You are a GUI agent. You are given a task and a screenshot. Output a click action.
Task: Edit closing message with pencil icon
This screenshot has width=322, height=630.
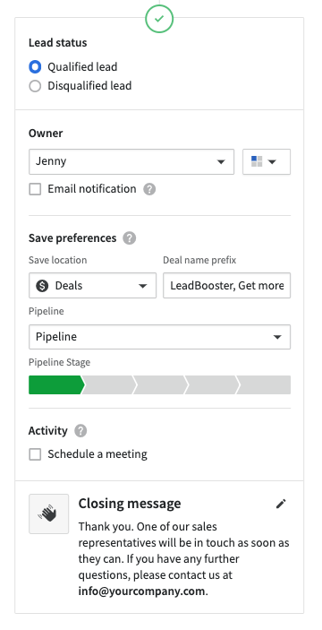(x=281, y=504)
